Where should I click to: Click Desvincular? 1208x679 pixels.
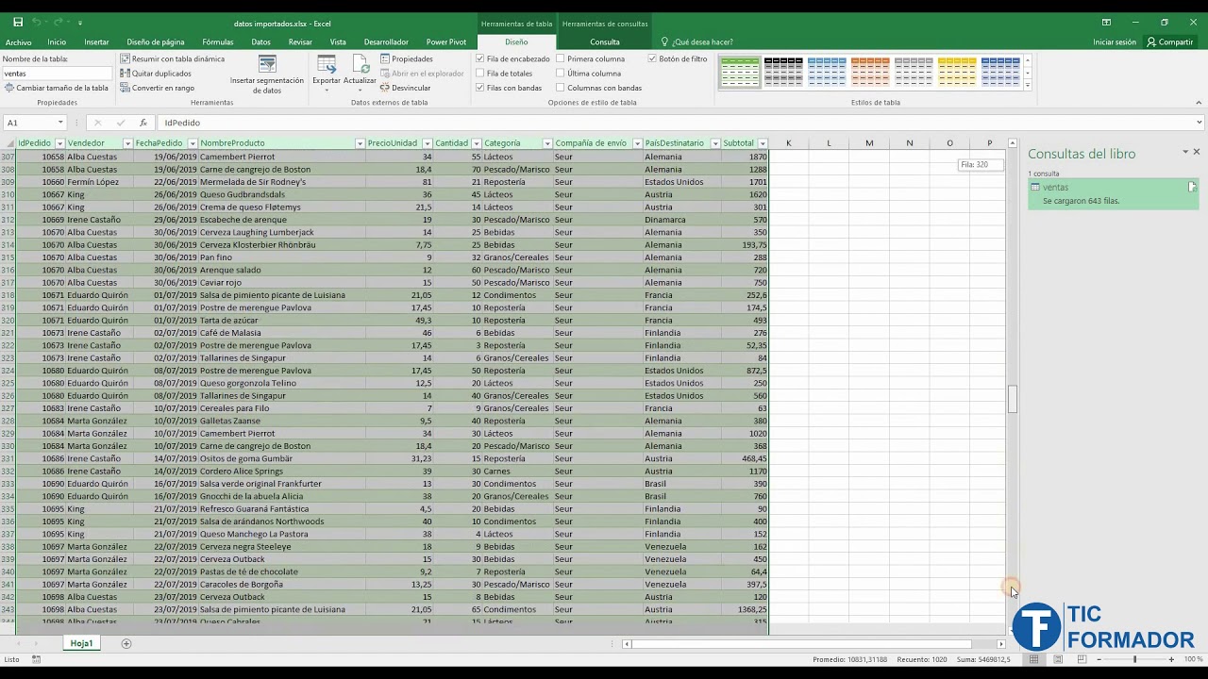(405, 88)
